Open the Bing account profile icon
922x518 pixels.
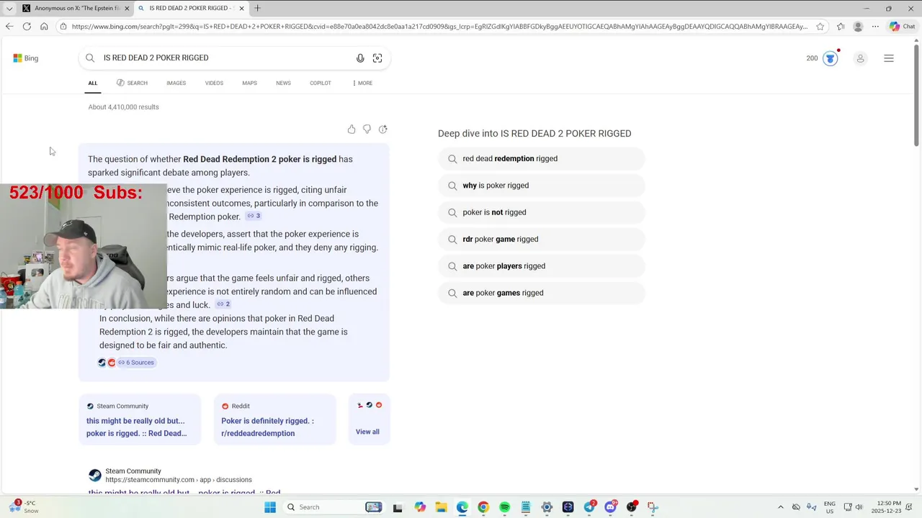click(860, 58)
